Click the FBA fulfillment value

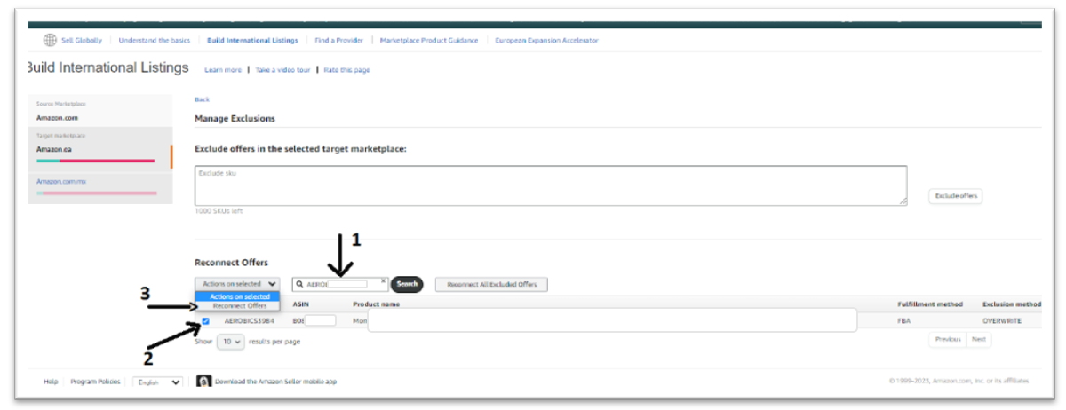(904, 320)
